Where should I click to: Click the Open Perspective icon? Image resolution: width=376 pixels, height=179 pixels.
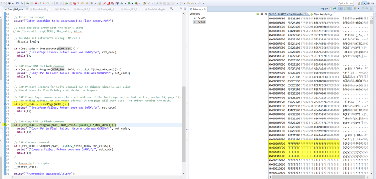click(x=359, y=4)
